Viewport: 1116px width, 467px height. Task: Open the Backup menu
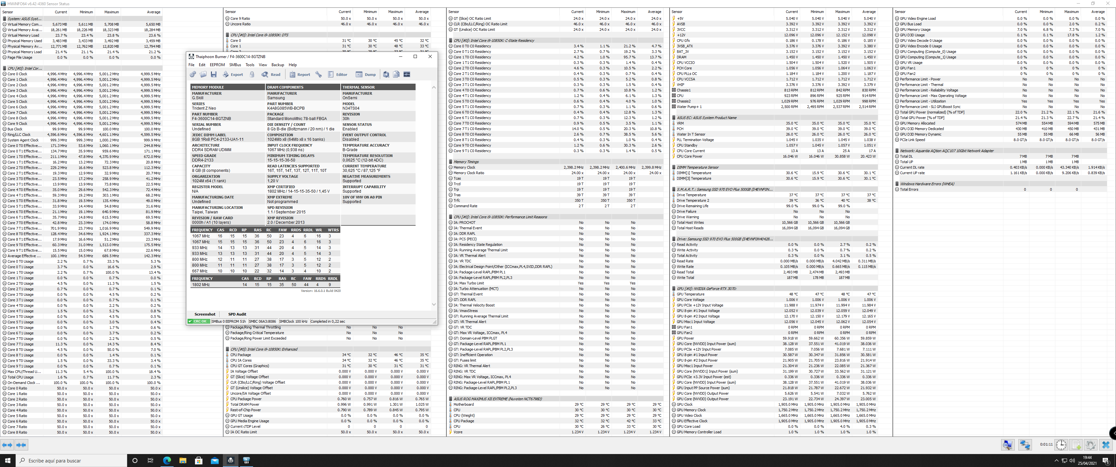pos(278,65)
